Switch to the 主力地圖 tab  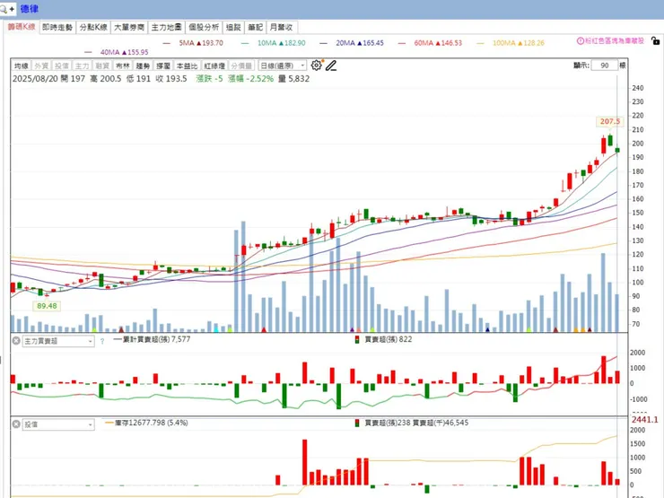[166, 27]
